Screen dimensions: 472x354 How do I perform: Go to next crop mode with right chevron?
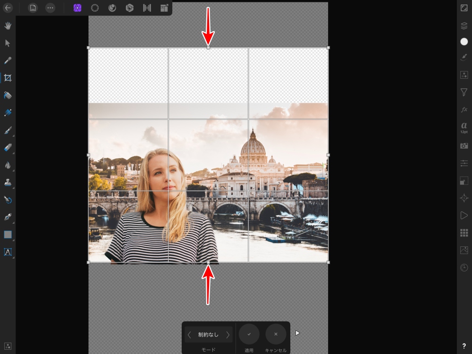pyautogui.click(x=228, y=335)
